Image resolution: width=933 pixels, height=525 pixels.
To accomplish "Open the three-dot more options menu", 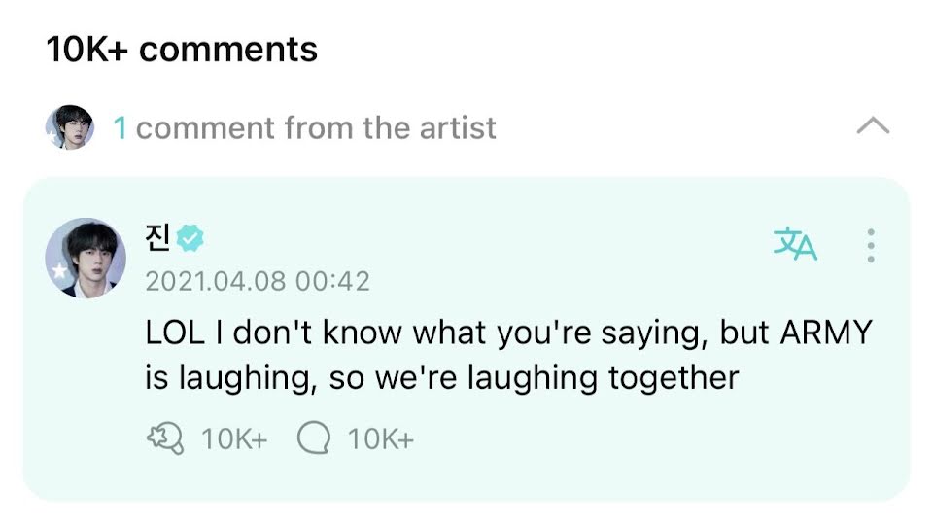I will point(871,245).
